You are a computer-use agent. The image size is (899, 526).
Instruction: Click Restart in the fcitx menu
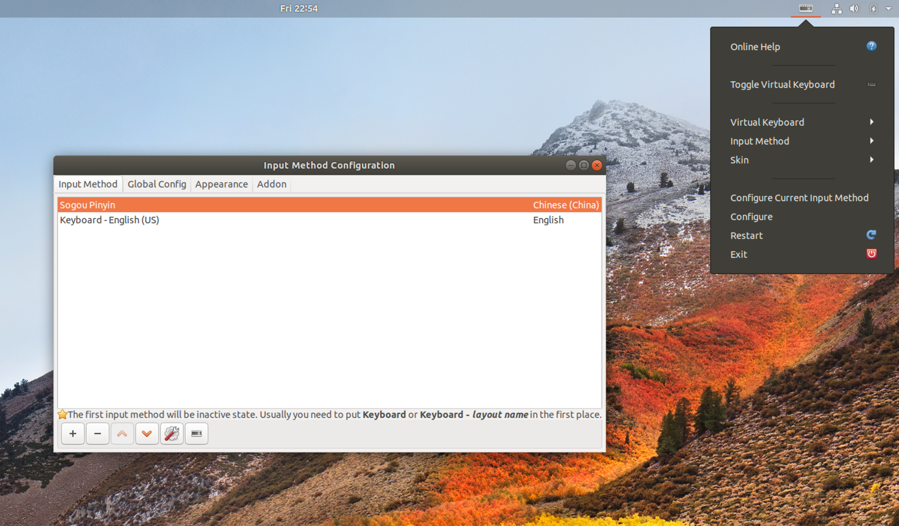(x=746, y=236)
